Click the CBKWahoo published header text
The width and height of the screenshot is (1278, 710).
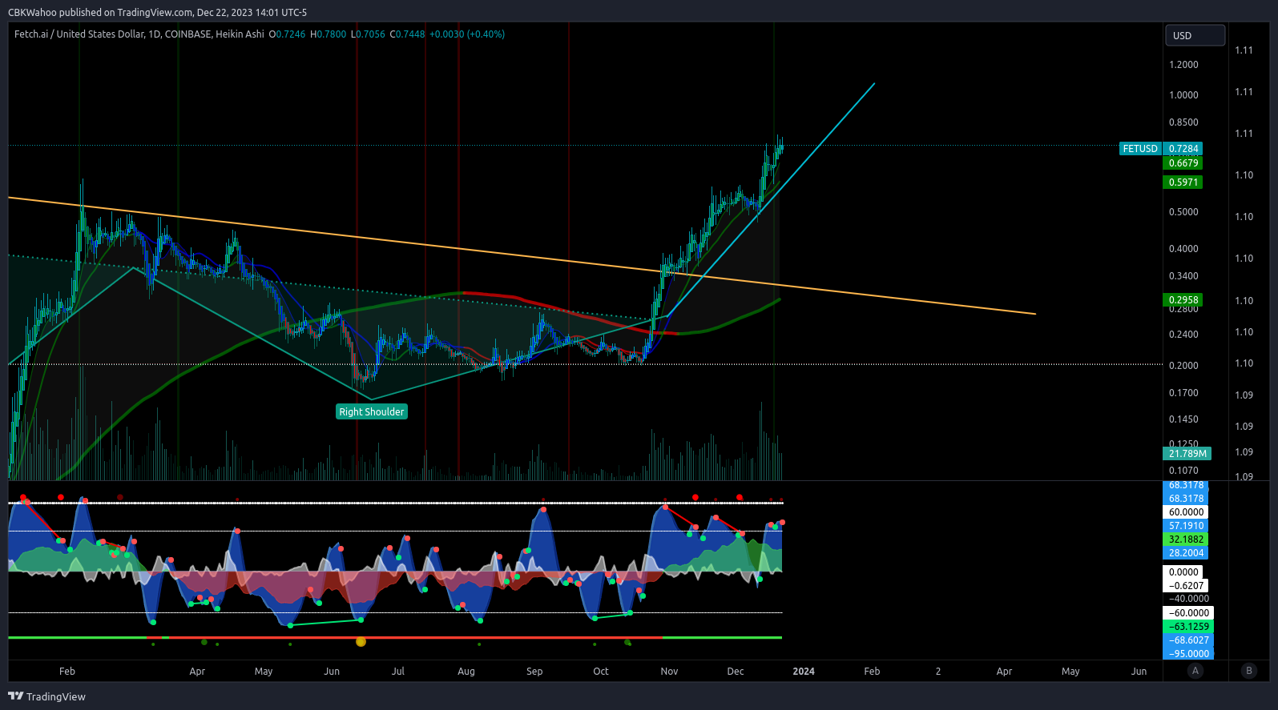pos(157,12)
